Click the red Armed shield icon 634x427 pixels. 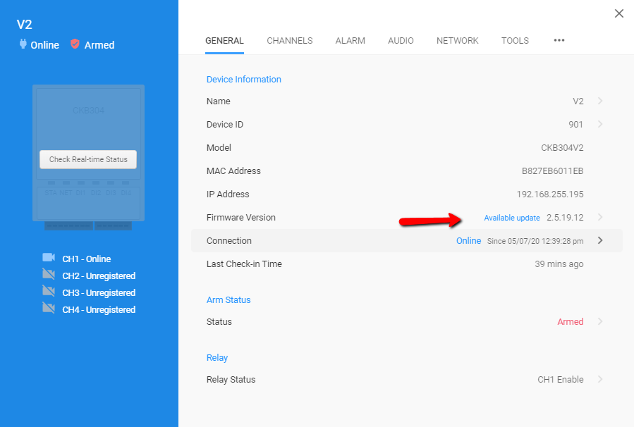(75, 44)
